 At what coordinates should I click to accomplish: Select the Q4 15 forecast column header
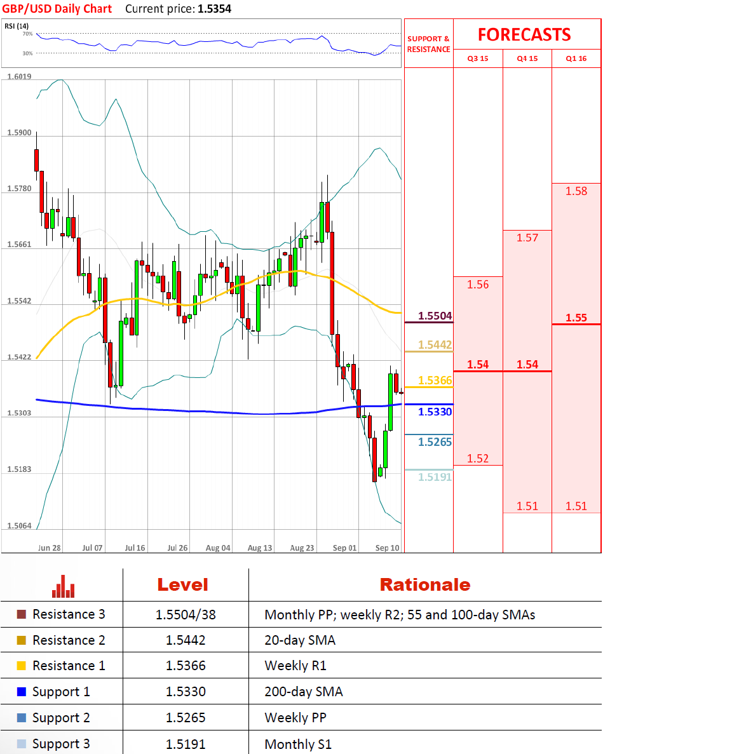tap(527, 58)
